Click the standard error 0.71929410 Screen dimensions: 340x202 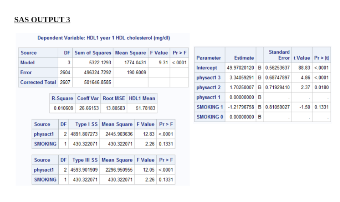point(277,87)
